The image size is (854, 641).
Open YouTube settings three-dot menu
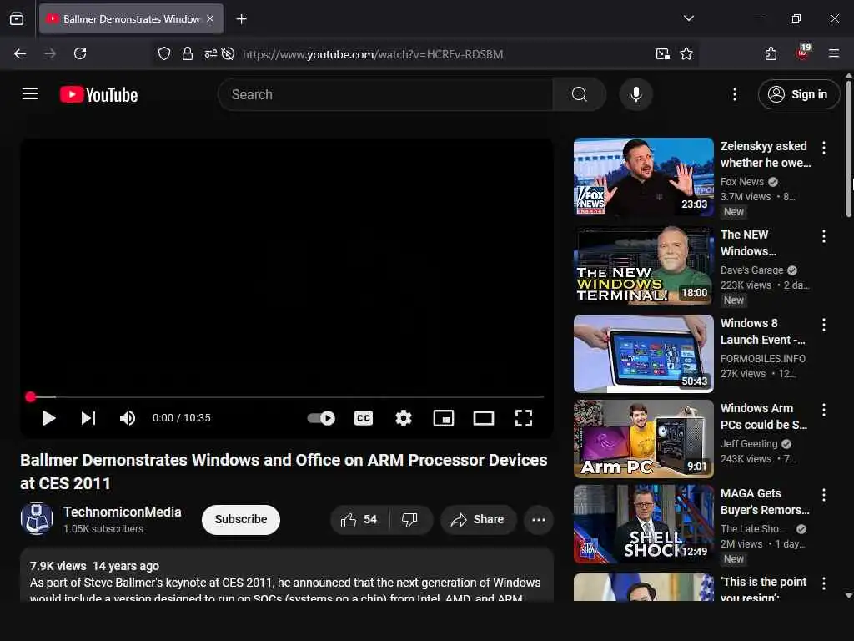click(734, 94)
